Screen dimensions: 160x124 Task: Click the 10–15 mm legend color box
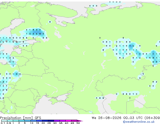pos(34,121)
